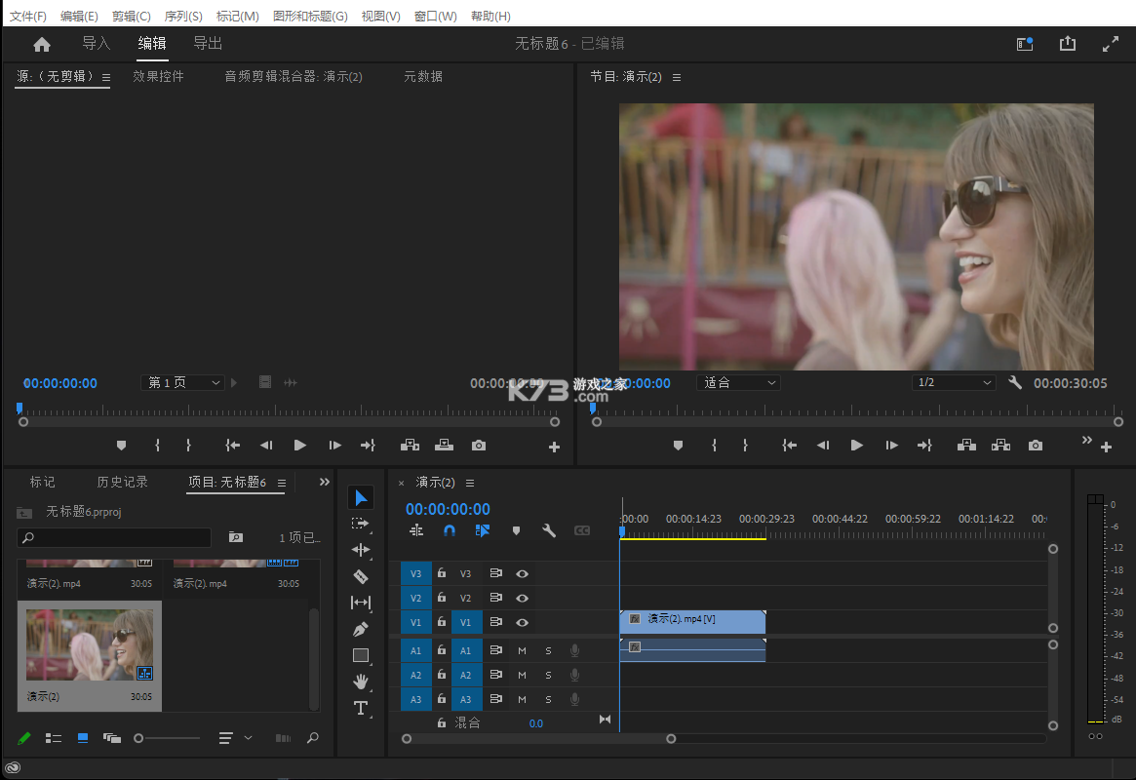Create a new bin from search
Viewport: 1136px width, 780px height.
pyautogui.click(x=236, y=537)
